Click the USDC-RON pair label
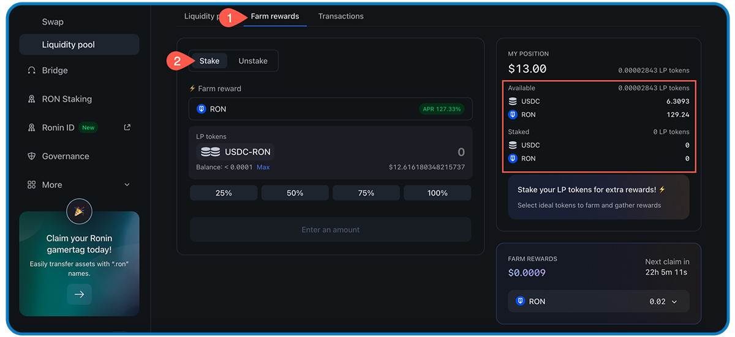Screen dimensions: 735x337 coord(247,152)
